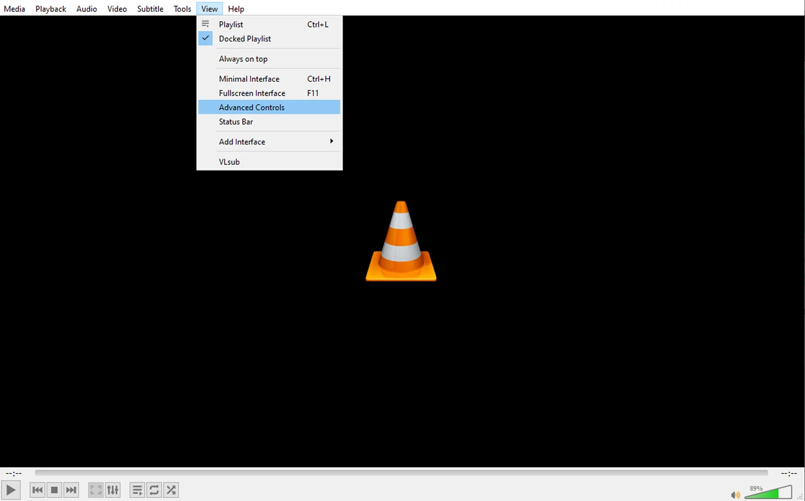805x501 pixels.
Task: Toggle the Status Bar
Action: (x=269, y=122)
